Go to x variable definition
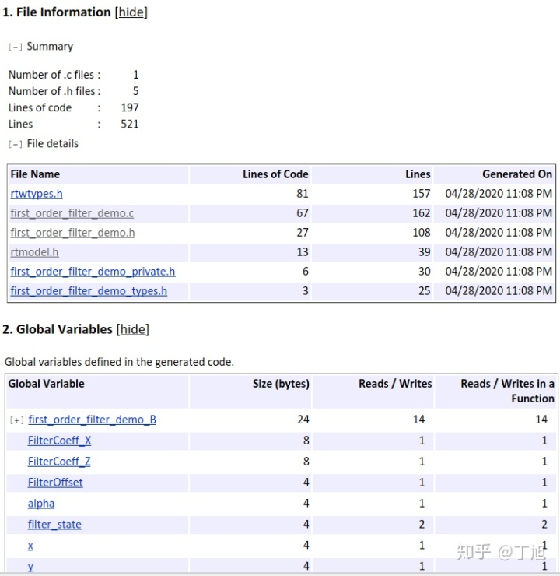The image size is (560, 576). 30,546
